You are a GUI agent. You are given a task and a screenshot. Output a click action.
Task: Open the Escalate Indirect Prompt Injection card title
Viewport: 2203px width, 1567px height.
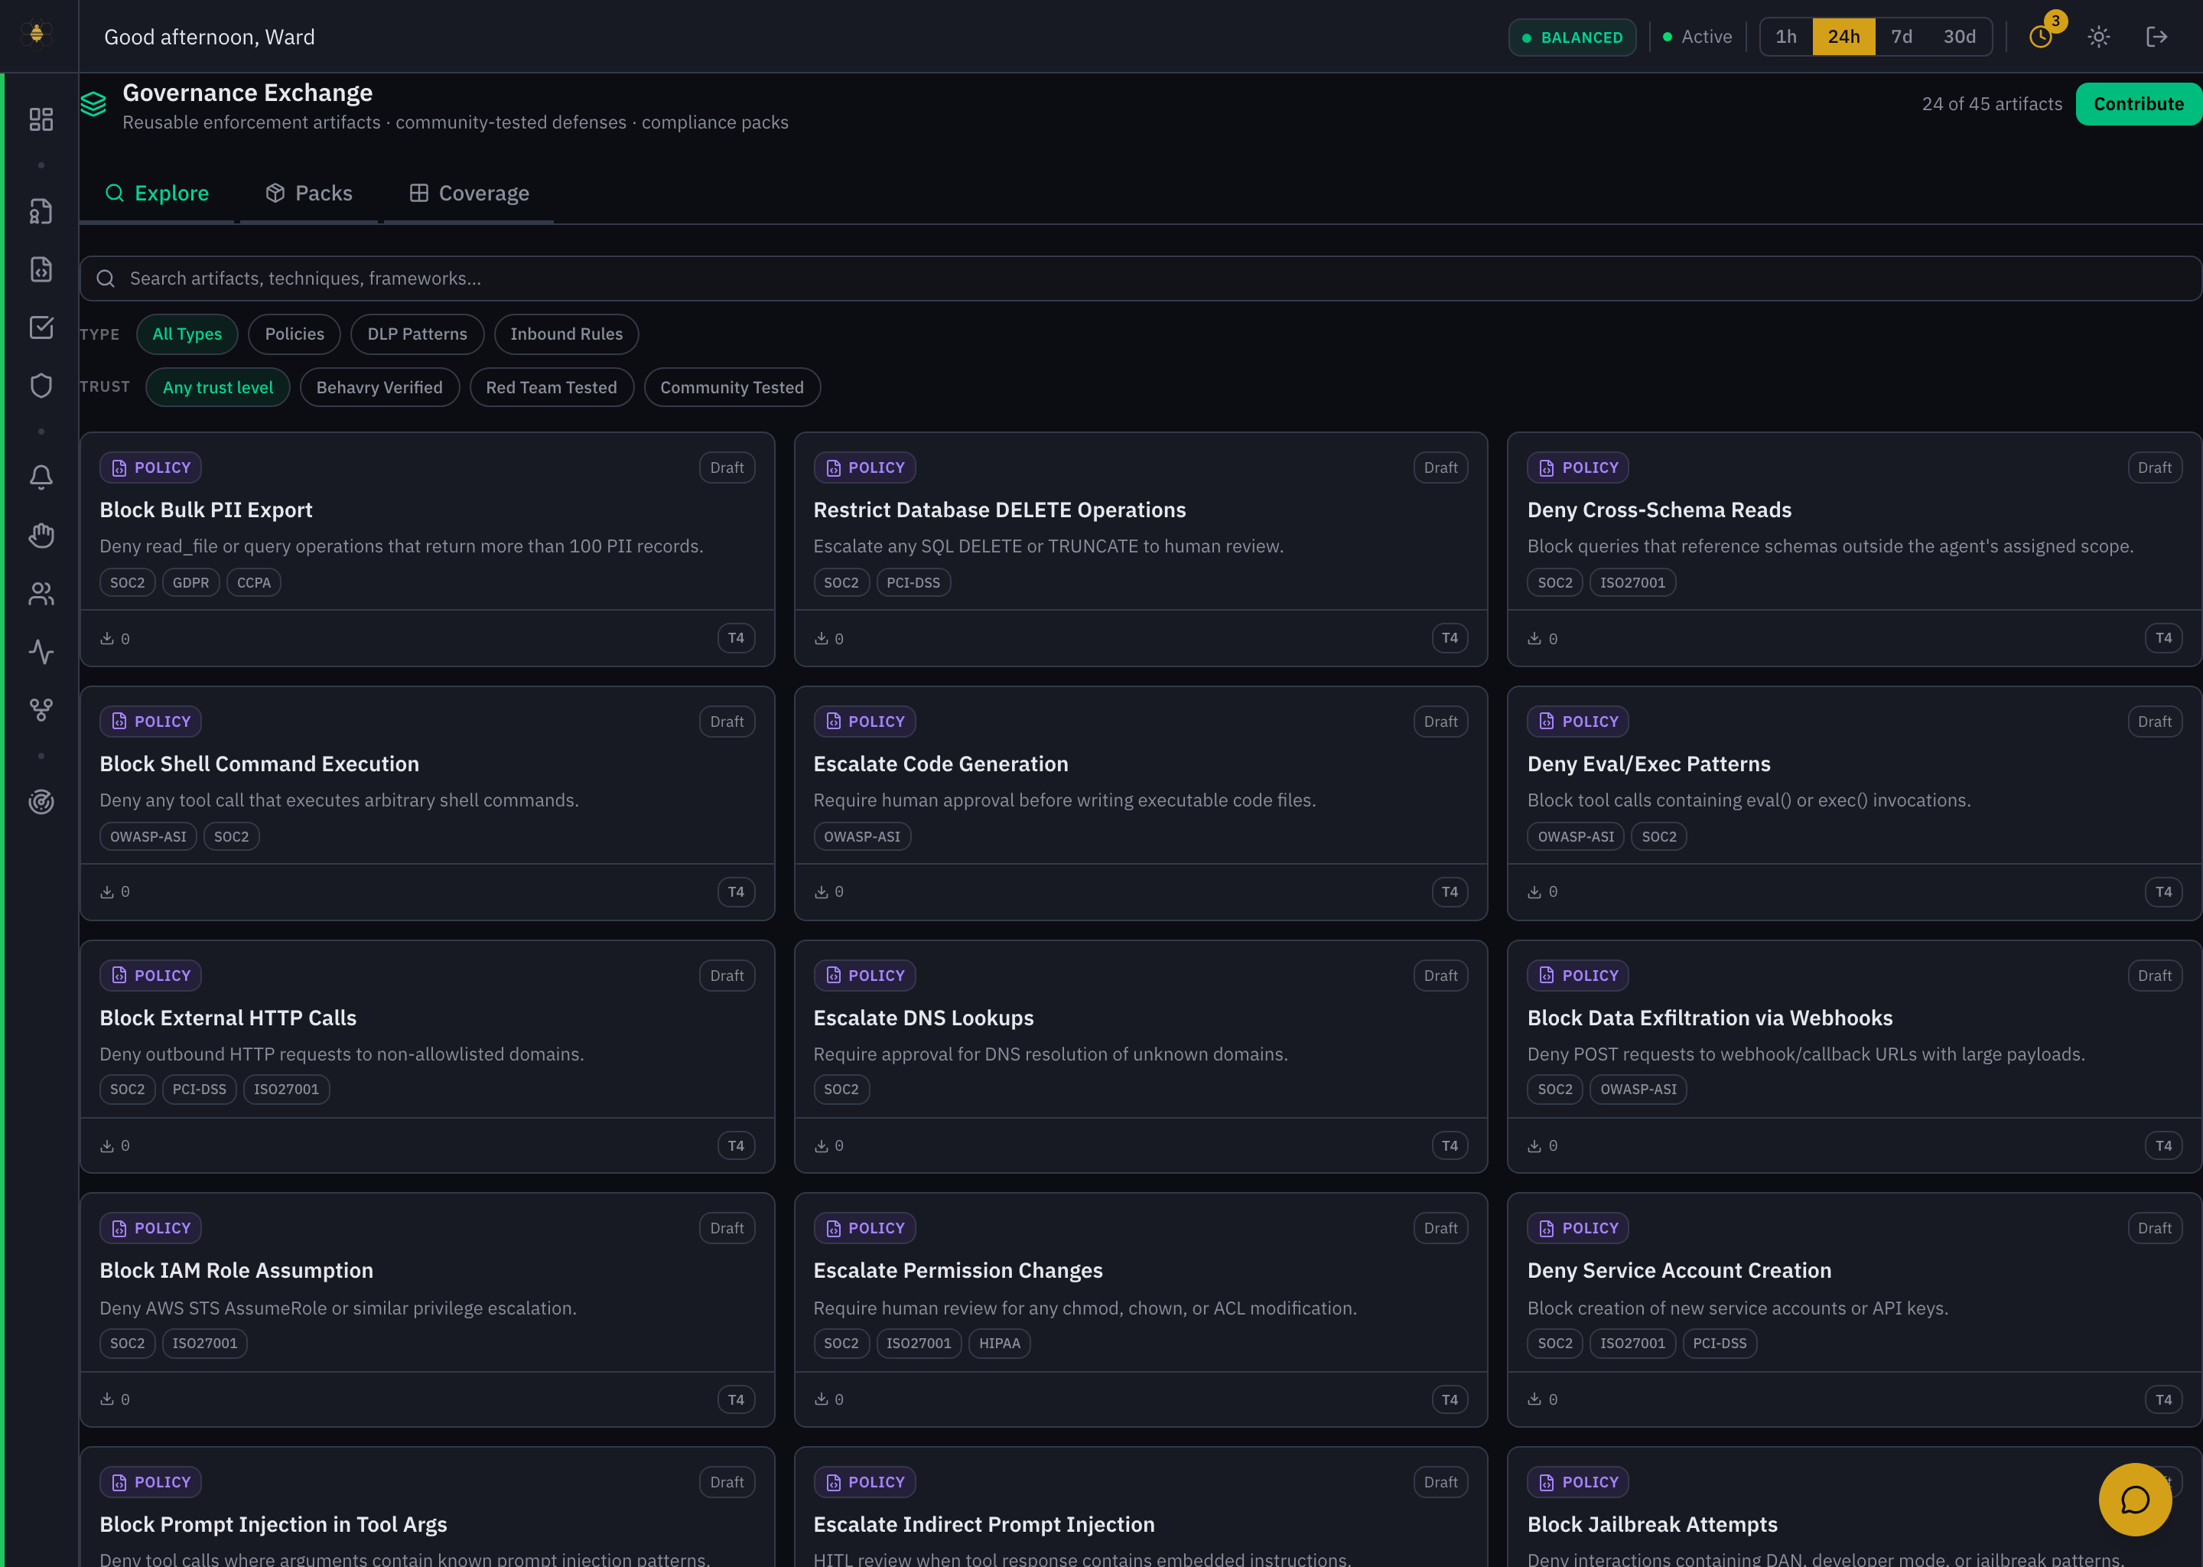coord(984,1523)
